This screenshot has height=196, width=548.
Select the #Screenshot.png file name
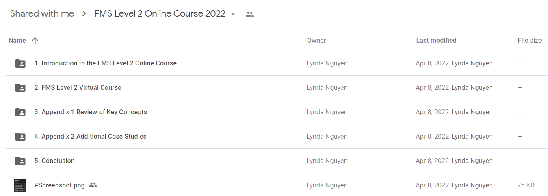pyautogui.click(x=60, y=185)
